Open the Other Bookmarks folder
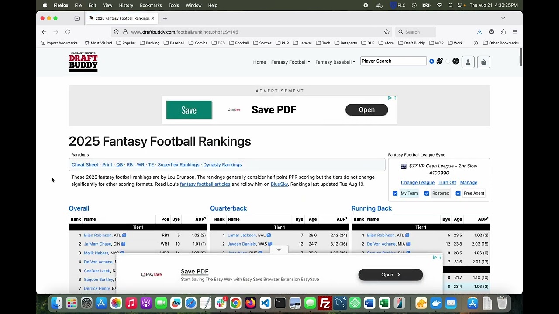Viewport: 559px width, 314px height. (x=501, y=43)
